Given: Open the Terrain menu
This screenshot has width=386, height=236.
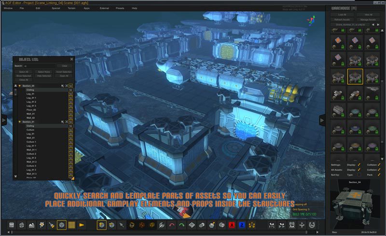Looking at the screenshot, I should coord(71,8).
